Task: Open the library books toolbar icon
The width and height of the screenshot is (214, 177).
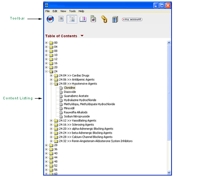Action: 115,19
